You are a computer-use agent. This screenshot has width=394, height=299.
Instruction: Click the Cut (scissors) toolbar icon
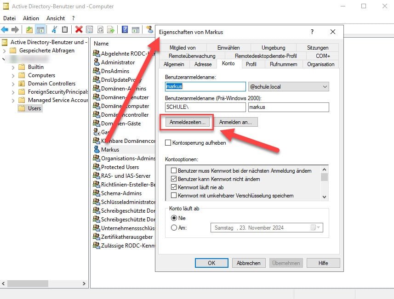(53, 29)
